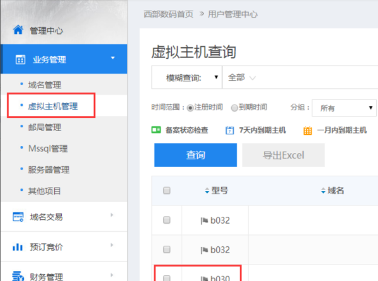Click the second b032 model text
This screenshot has height=281, width=378.
point(220,249)
